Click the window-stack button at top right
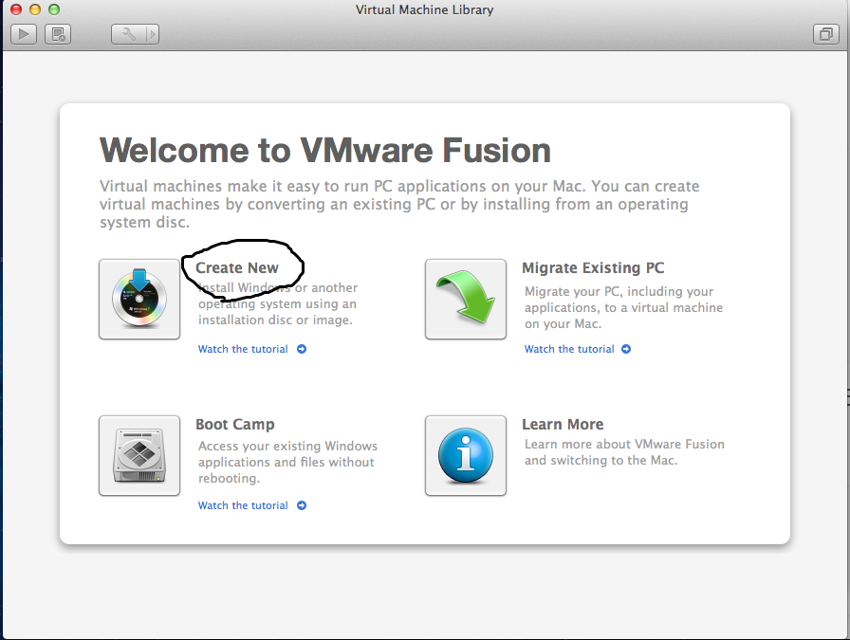The width and height of the screenshot is (850, 640). 826,35
